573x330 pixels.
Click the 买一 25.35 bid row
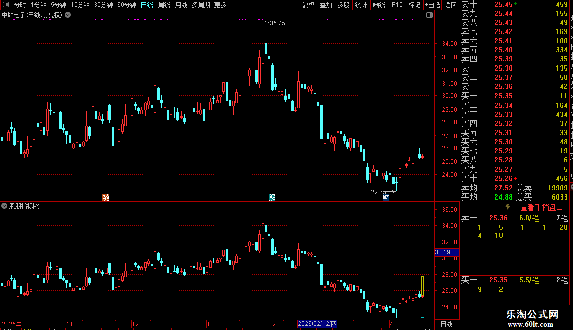pos(515,96)
